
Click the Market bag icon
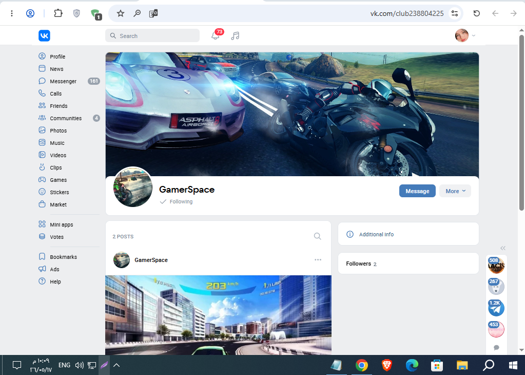coord(42,204)
